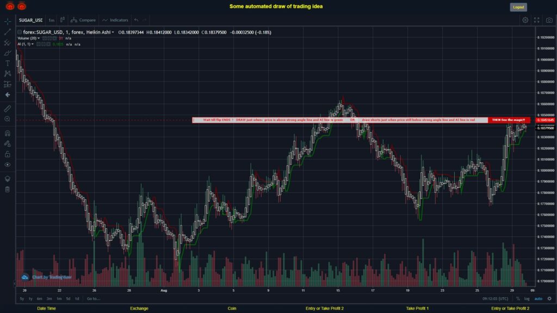
Task: Click second control icon beside Volume (20)
Action: coord(49,38)
